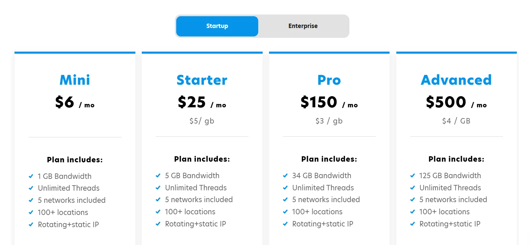This screenshot has width=530, height=245.
Task: Click the checkmark beside 5 GB Bandwidth
Action: click(x=158, y=175)
